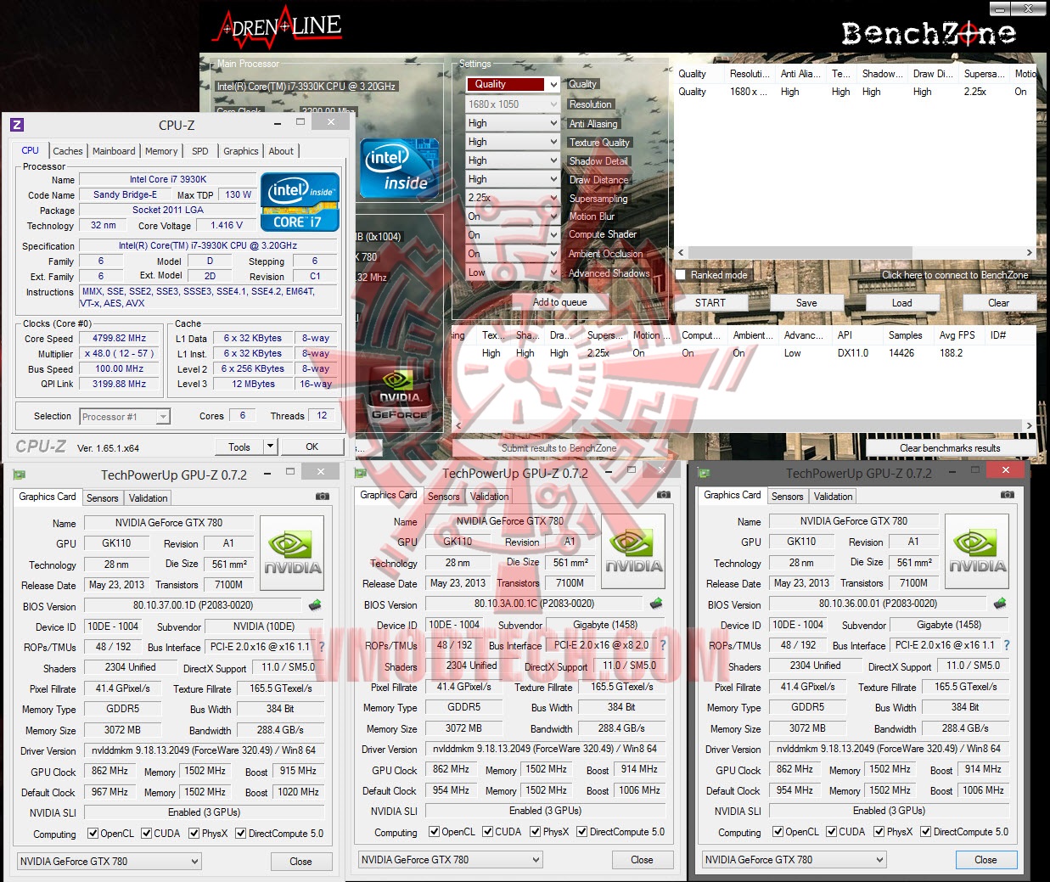Click right GPU-Z title bar app icon
The width and height of the screenshot is (1050, 882).
click(703, 473)
